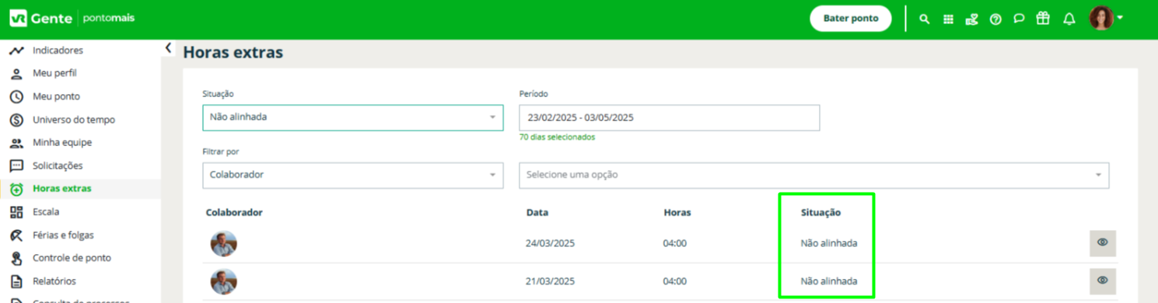
Task: Click the Solicitações message icon
Action: click(16, 165)
